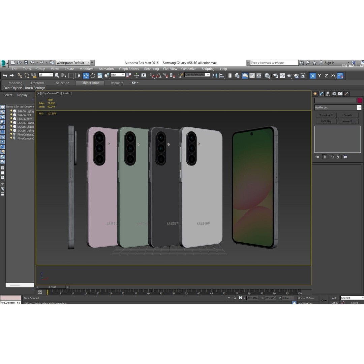Open the Edit menu
Image resolution: width=364 pixels, height=364 pixels.
click(14, 69)
